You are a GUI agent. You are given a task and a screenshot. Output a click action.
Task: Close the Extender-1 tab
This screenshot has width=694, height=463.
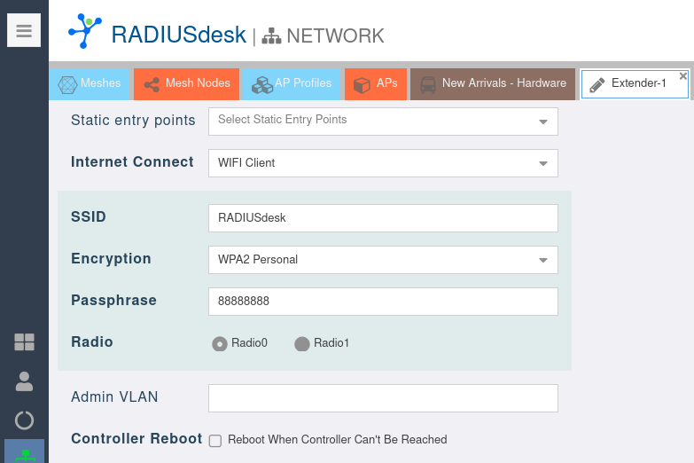point(682,76)
